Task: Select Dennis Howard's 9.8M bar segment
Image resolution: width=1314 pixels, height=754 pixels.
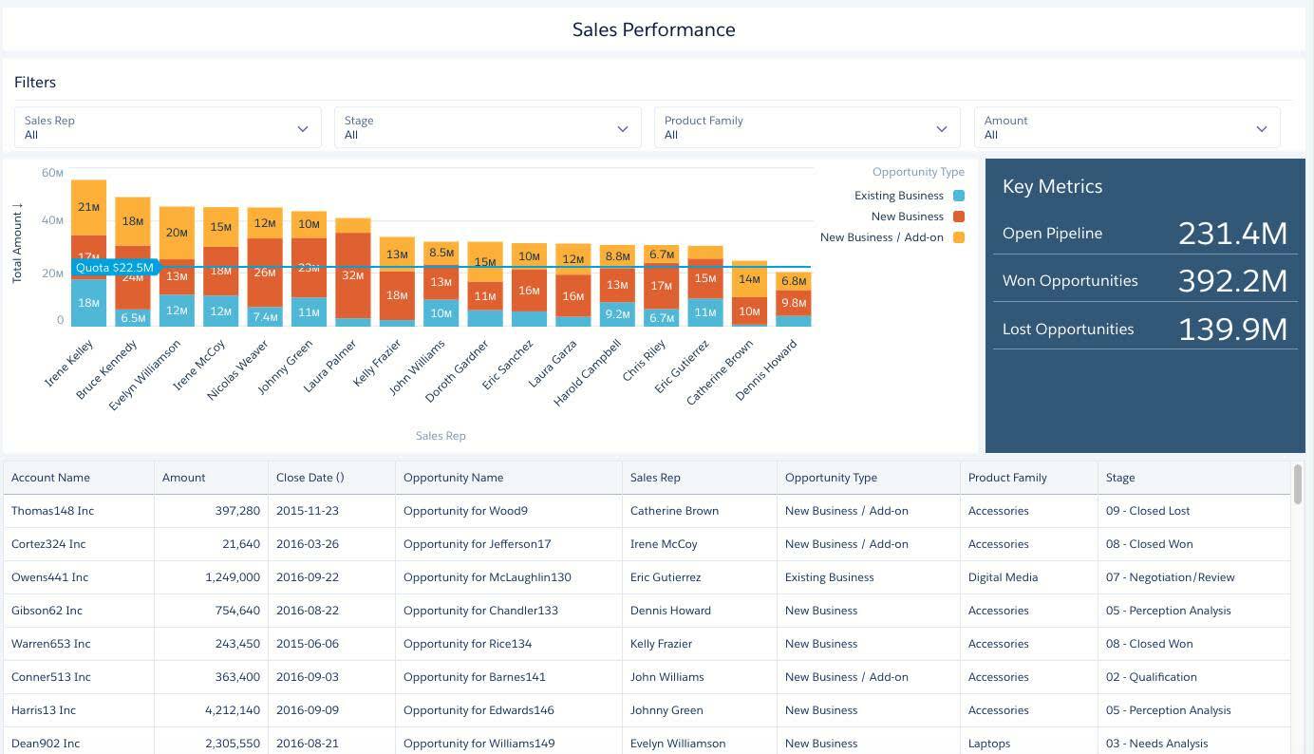Action: (x=794, y=303)
